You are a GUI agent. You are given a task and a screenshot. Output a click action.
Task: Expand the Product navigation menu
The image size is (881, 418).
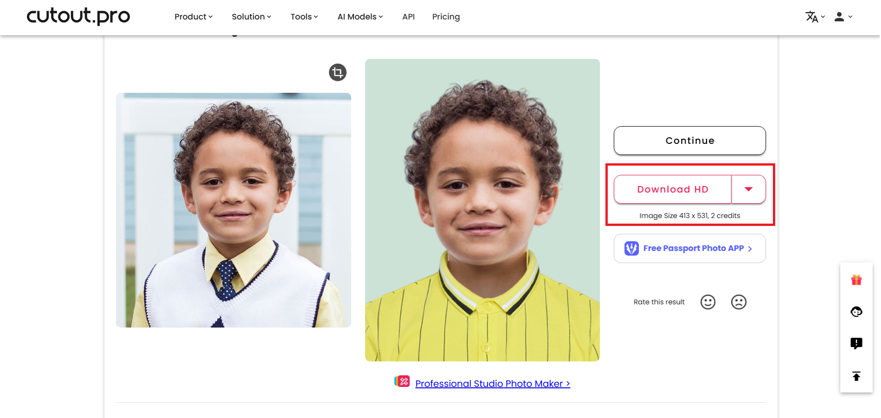pyautogui.click(x=193, y=17)
